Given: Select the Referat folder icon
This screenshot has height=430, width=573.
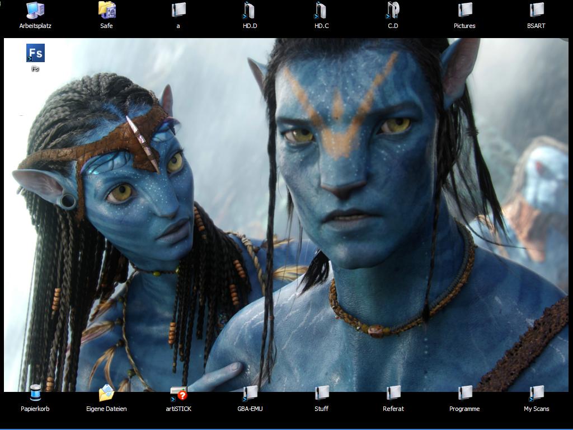Looking at the screenshot, I should [393, 394].
